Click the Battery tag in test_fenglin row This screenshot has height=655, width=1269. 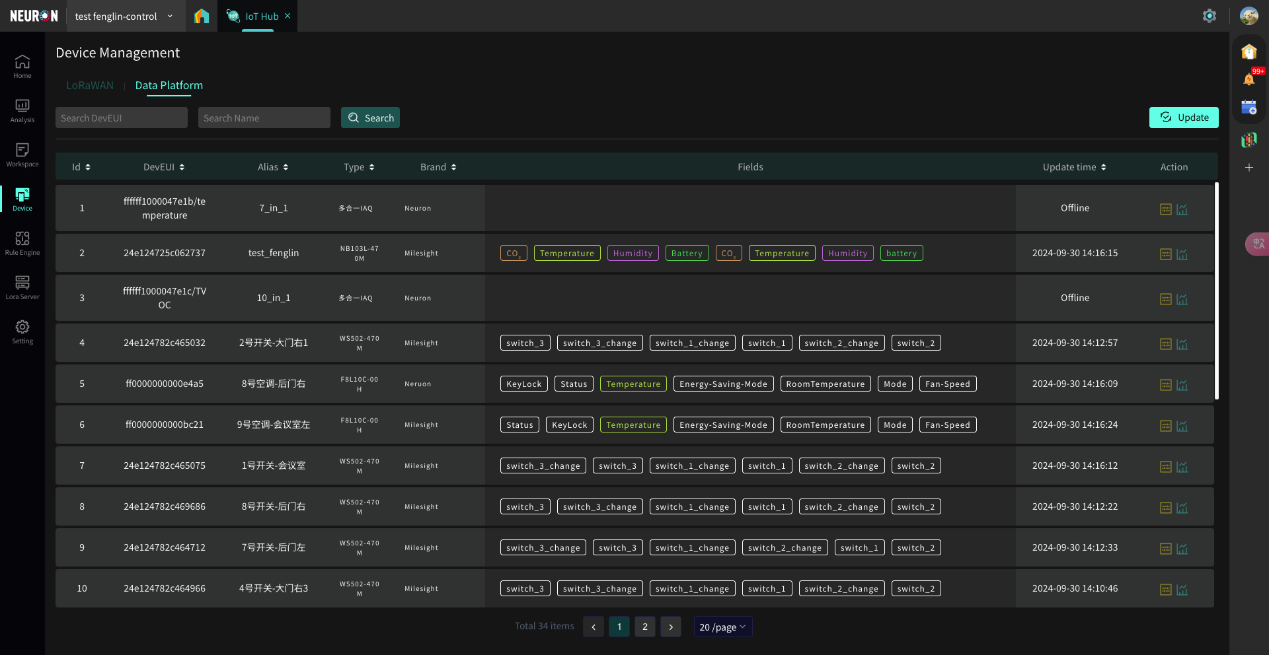click(687, 253)
